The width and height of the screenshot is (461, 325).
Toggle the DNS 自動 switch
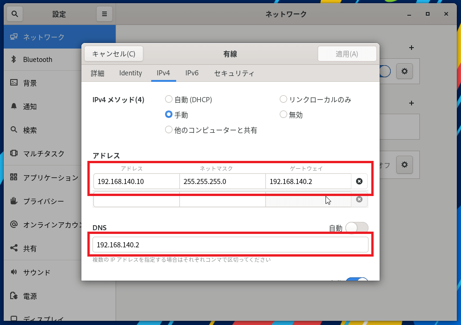357,227
